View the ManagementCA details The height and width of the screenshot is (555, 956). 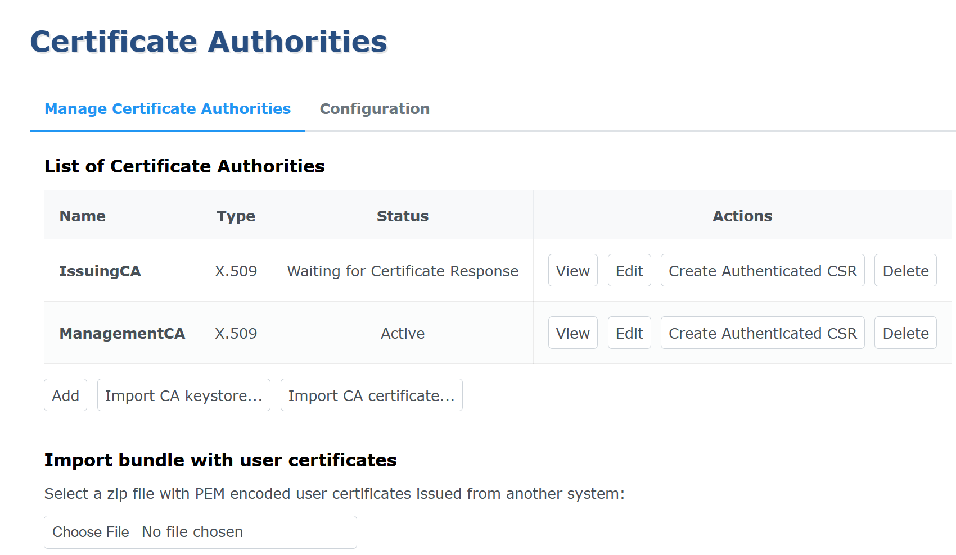tap(572, 333)
